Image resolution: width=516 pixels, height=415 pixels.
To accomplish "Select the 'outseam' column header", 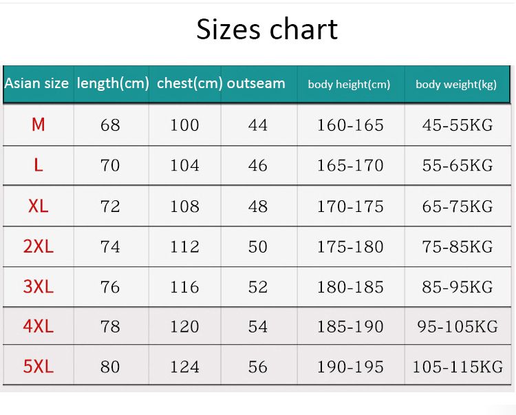I will [256, 84].
